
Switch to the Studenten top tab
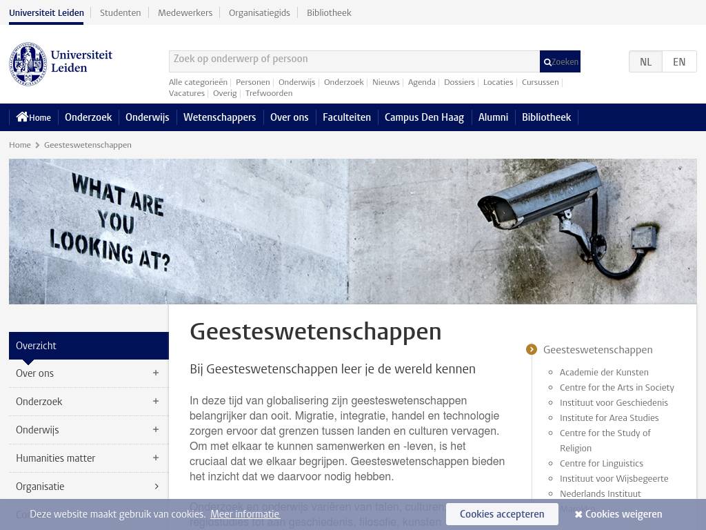(120, 12)
